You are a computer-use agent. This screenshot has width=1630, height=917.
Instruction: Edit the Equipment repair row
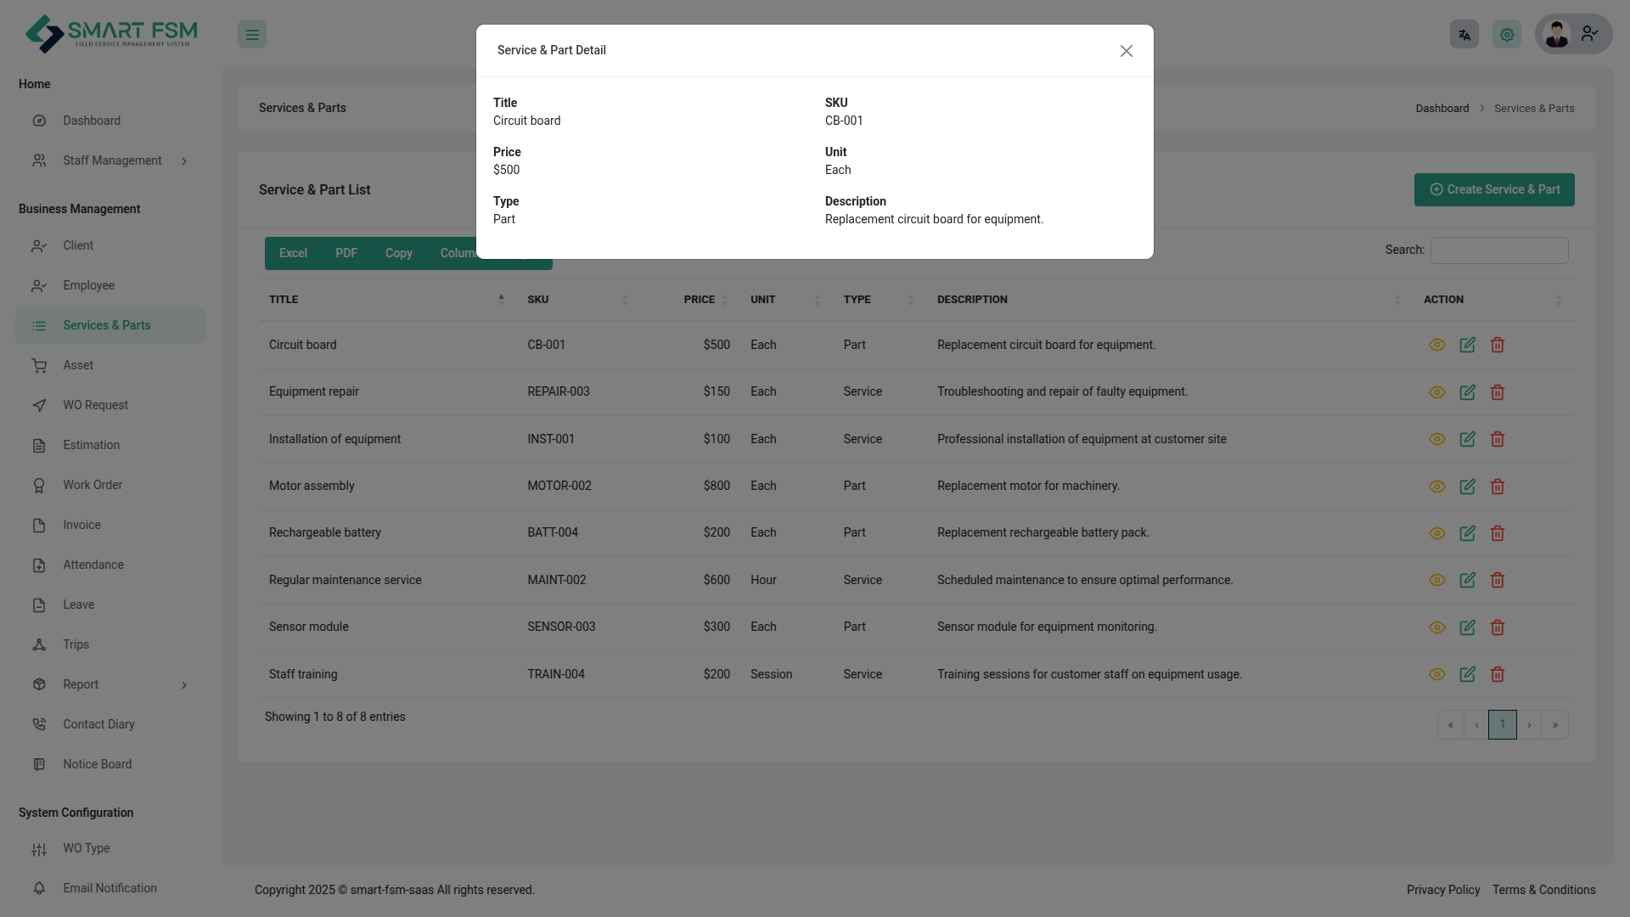1467,392
